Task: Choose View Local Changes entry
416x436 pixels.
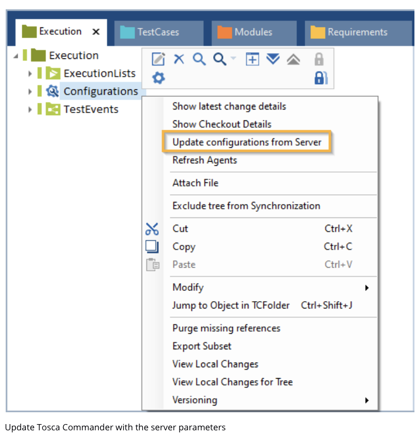Action: (x=260, y=364)
